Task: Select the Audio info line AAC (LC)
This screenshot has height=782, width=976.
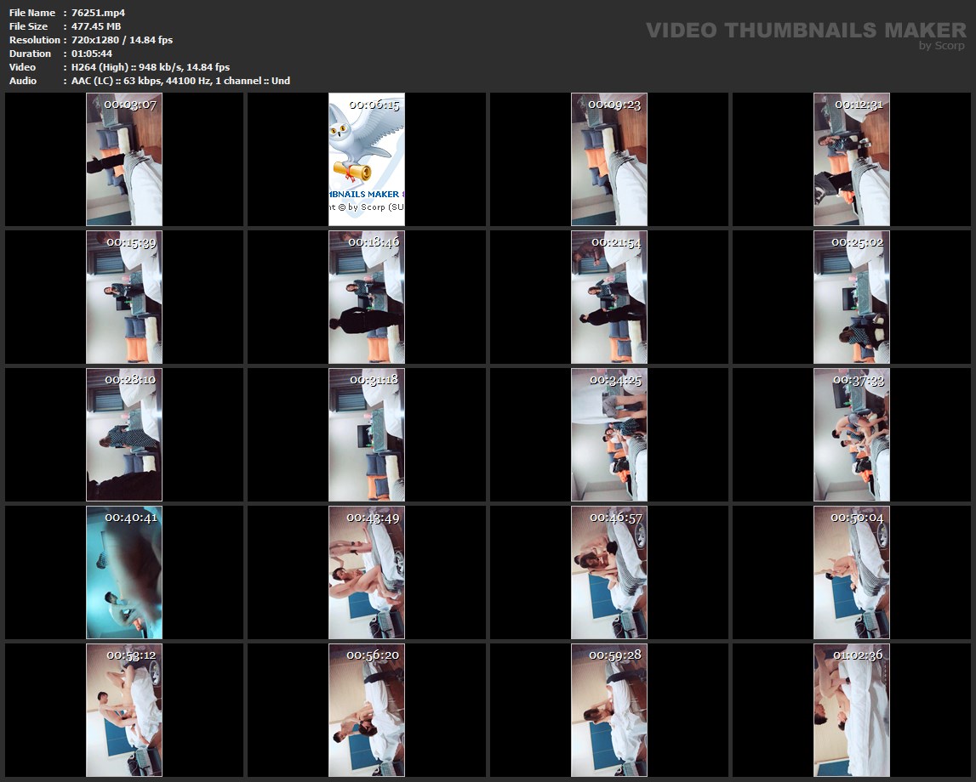Action: click(x=180, y=81)
